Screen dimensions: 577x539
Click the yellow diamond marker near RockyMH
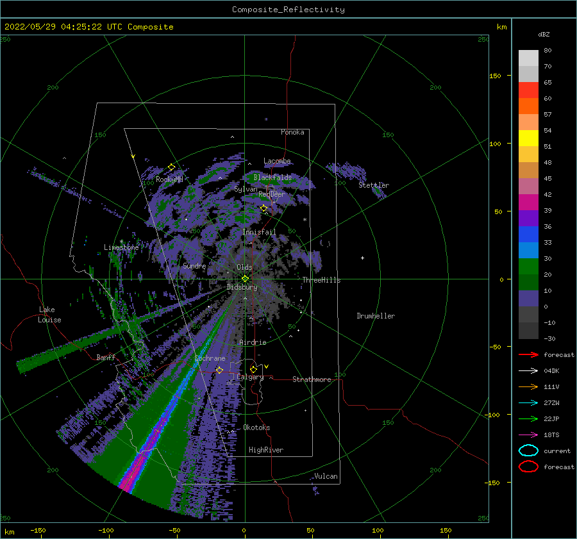click(x=171, y=167)
